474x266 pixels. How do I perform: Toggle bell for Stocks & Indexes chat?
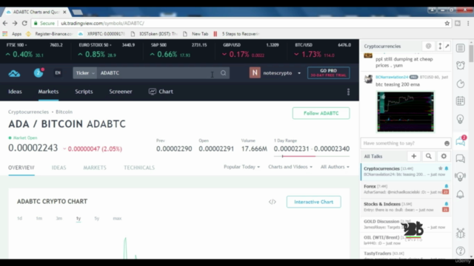447,204
